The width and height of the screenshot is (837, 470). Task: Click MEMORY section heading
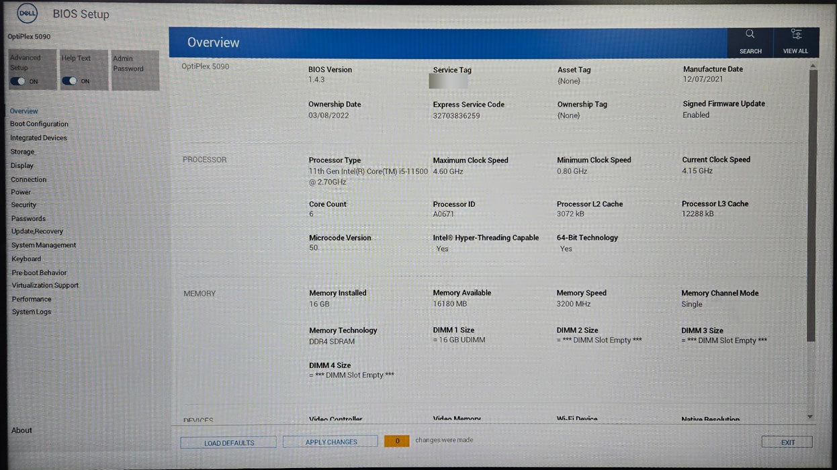click(200, 294)
